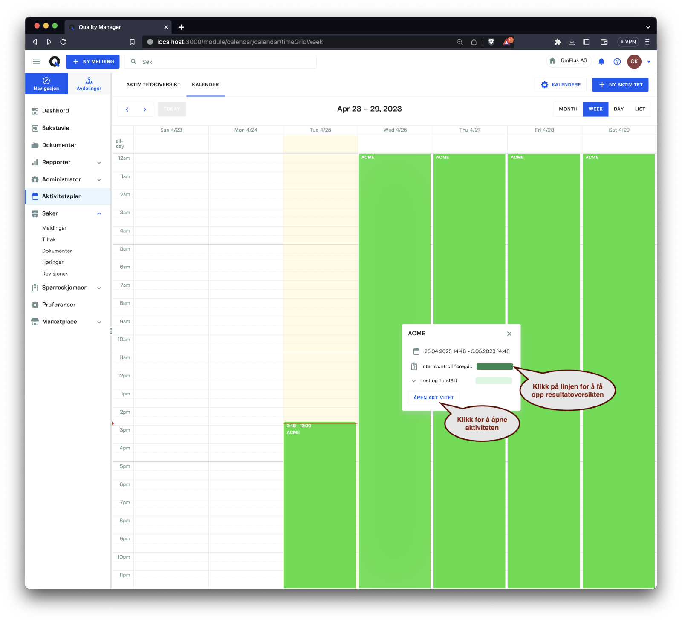Go to the next week arrow
This screenshot has width=682, height=622.
145,109
